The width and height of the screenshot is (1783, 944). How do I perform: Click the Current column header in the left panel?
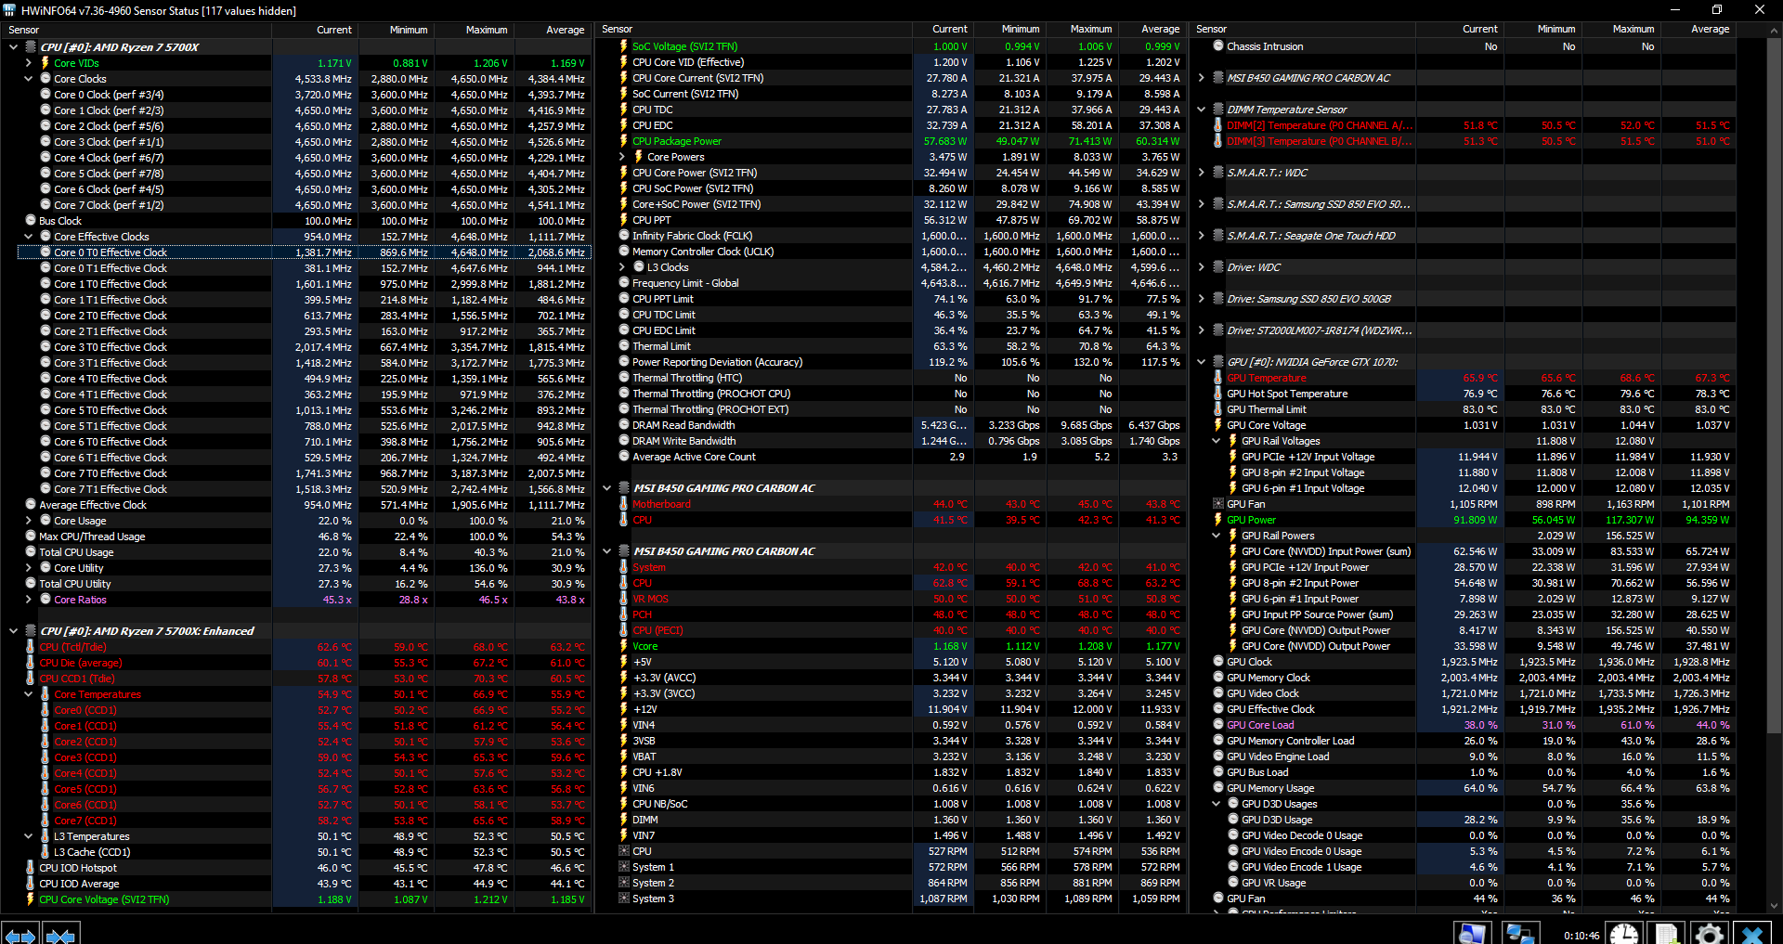tap(315, 30)
